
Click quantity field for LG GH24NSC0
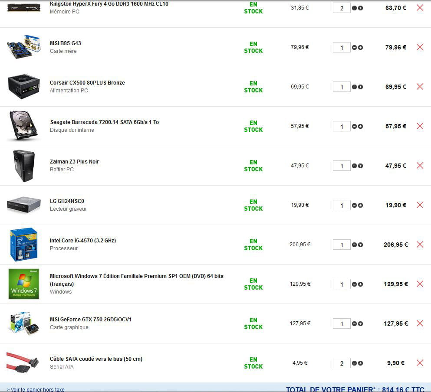(342, 206)
